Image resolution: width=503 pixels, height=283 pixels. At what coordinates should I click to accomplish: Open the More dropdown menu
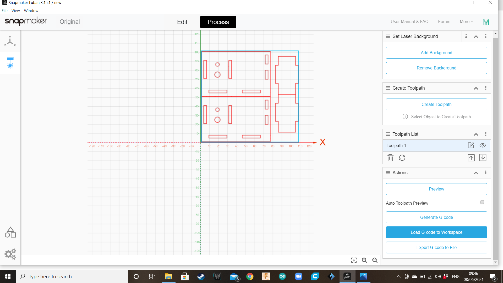tap(466, 22)
